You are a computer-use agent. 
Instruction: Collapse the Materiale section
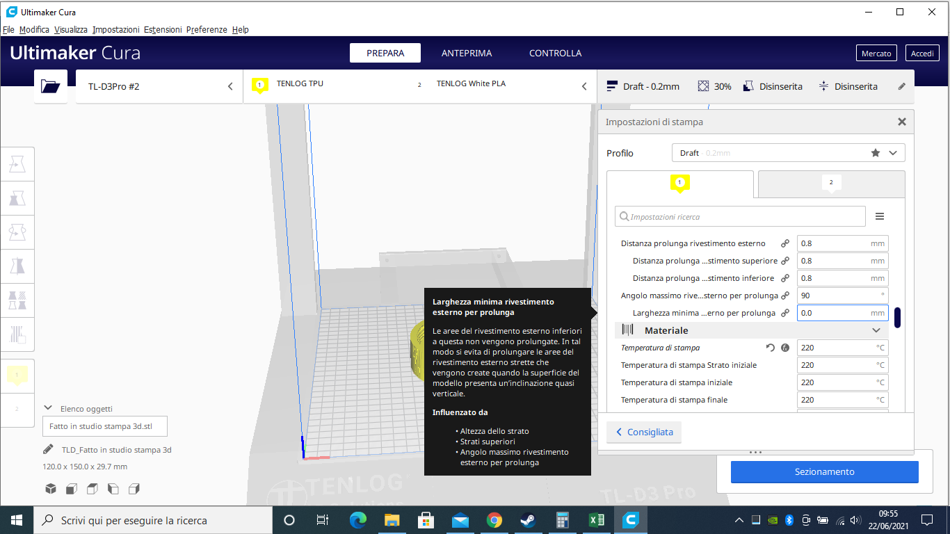876,330
